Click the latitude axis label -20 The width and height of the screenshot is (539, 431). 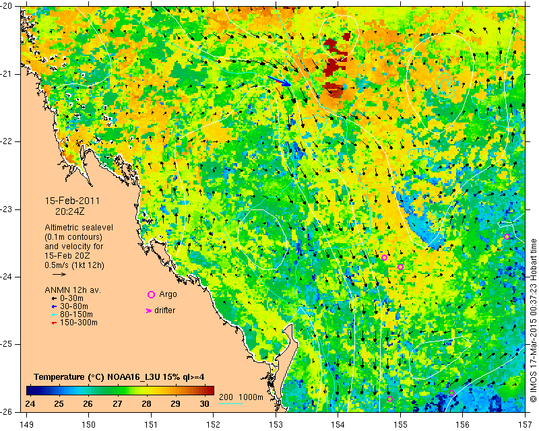point(7,7)
